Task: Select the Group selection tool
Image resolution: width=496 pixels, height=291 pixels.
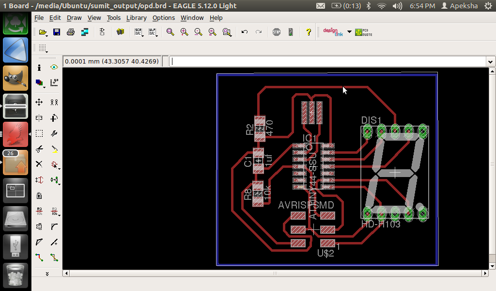Action: (x=39, y=133)
